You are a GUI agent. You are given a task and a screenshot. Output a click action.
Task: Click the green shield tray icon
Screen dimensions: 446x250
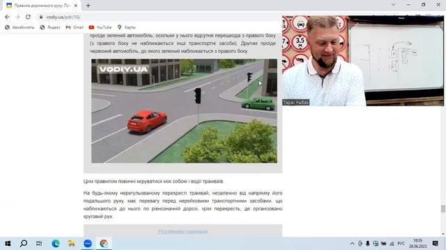point(376,244)
